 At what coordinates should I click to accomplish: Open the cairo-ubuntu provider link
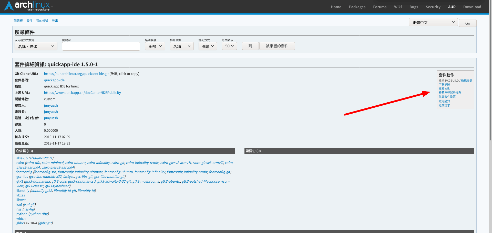coord(75,163)
